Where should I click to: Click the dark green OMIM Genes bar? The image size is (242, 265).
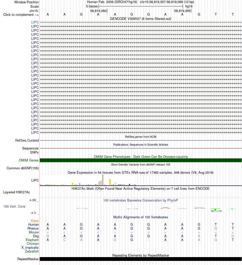[141, 160]
